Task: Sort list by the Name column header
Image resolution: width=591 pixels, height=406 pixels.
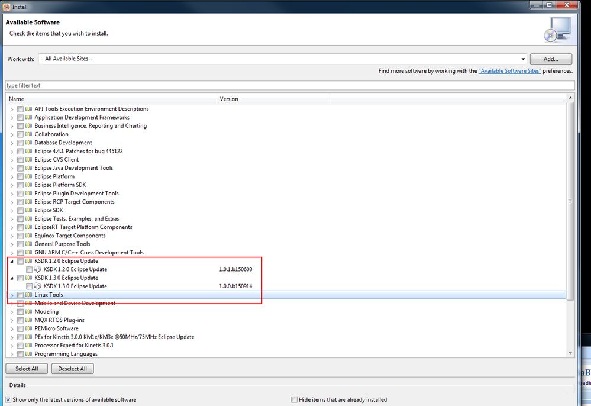Action: coord(112,99)
